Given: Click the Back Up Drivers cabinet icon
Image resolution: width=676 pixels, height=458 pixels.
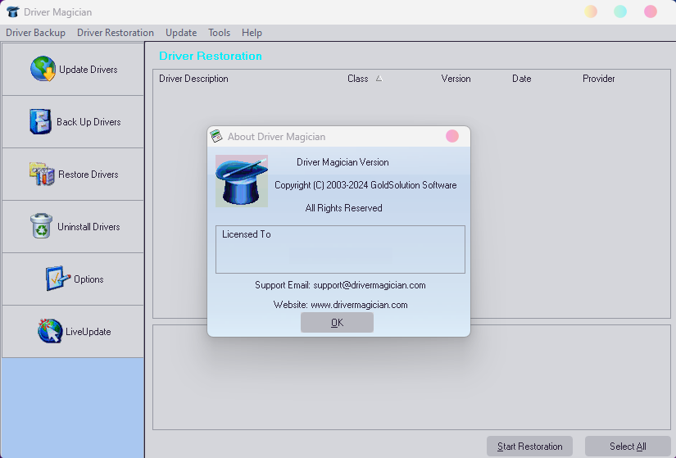Looking at the screenshot, I should (40, 121).
